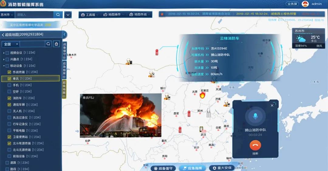Click the 工具箱 toolbox icon

coord(83,15)
